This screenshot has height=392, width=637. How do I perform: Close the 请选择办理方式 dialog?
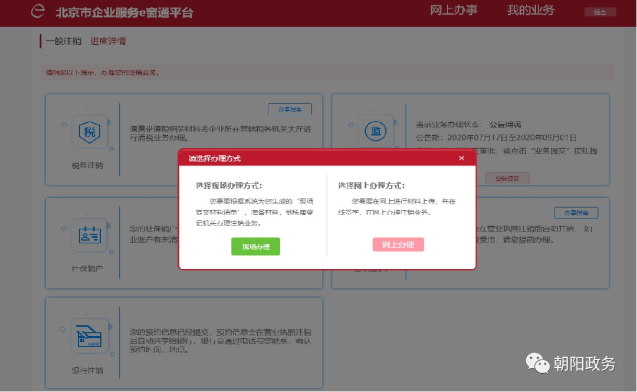[461, 158]
